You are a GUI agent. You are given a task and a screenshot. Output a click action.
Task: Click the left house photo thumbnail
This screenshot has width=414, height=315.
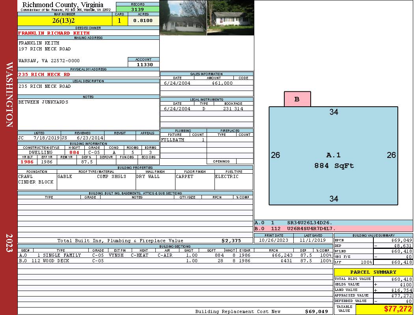(183, 18)
